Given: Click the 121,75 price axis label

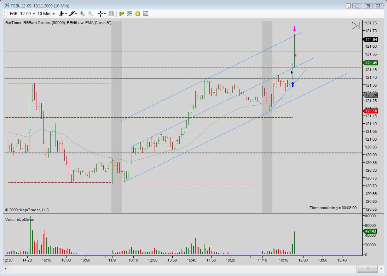Looking at the screenshot, I should [x=371, y=23].
